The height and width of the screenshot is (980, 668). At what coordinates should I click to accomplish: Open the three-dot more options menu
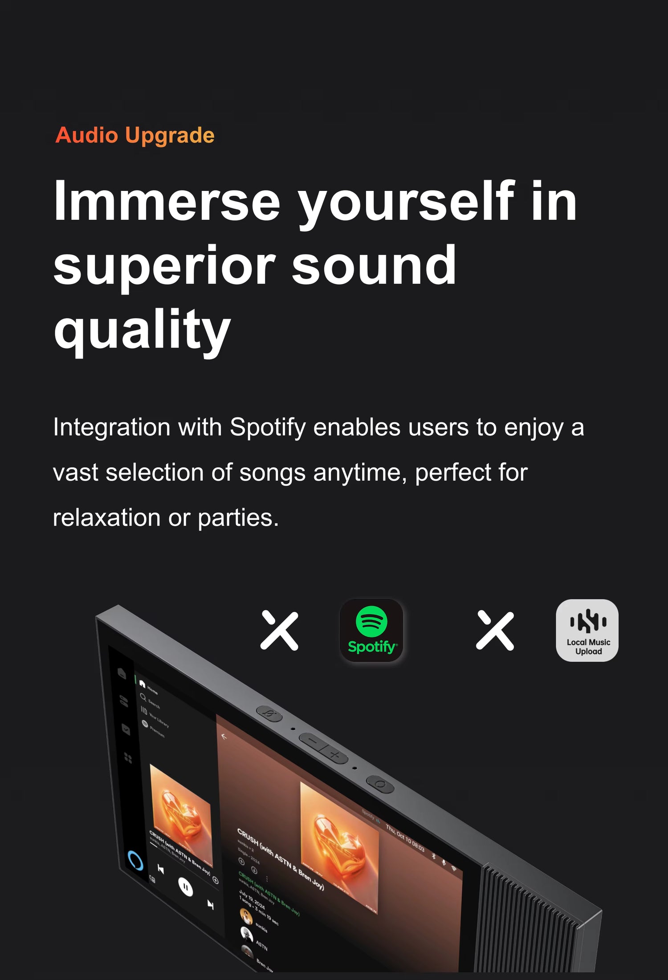[x=267, y=878]
